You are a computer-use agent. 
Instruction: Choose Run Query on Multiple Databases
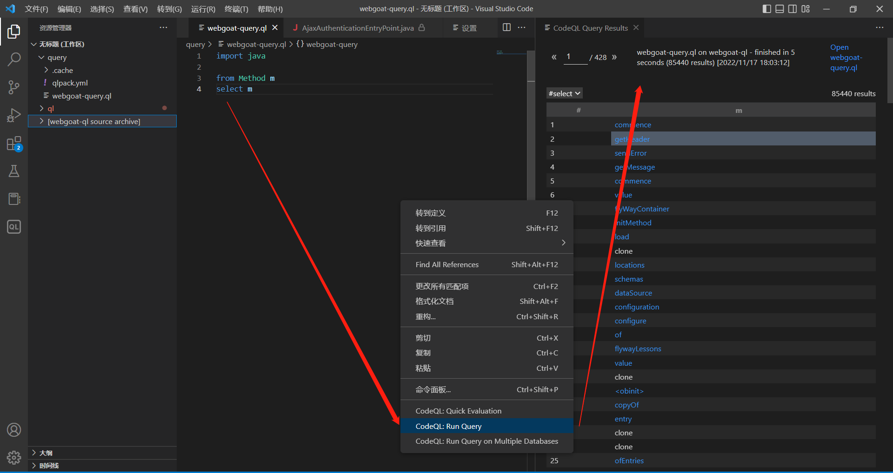tap(487, 441)
